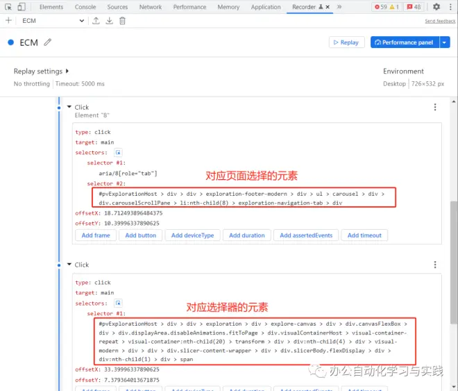Click the import recording icon

pyautogui.click(x=96, y=21)
